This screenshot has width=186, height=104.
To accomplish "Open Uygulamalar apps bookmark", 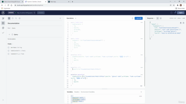I will click(x=6, y=8).
